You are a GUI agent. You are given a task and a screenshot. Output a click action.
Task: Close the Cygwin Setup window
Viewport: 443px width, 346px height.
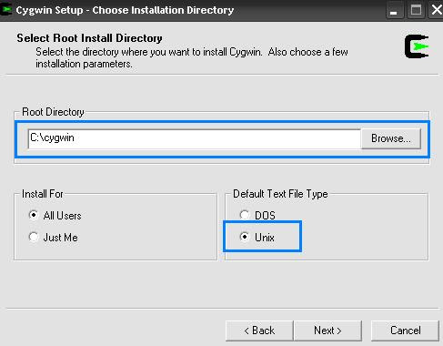pos(436,11)
